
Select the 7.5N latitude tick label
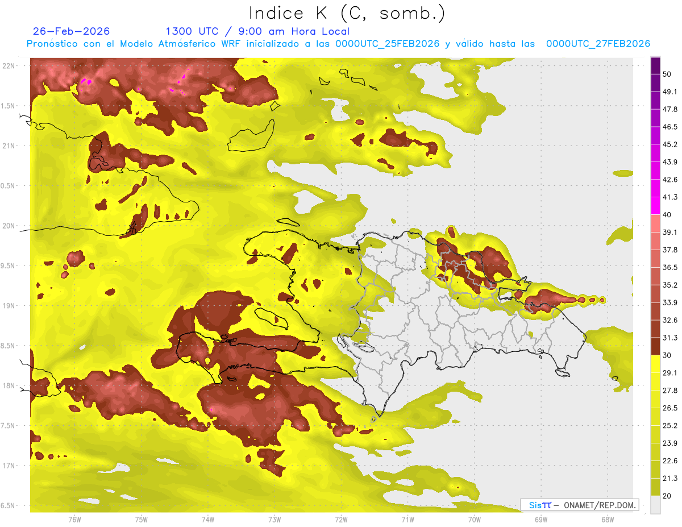tap(8, 426)
